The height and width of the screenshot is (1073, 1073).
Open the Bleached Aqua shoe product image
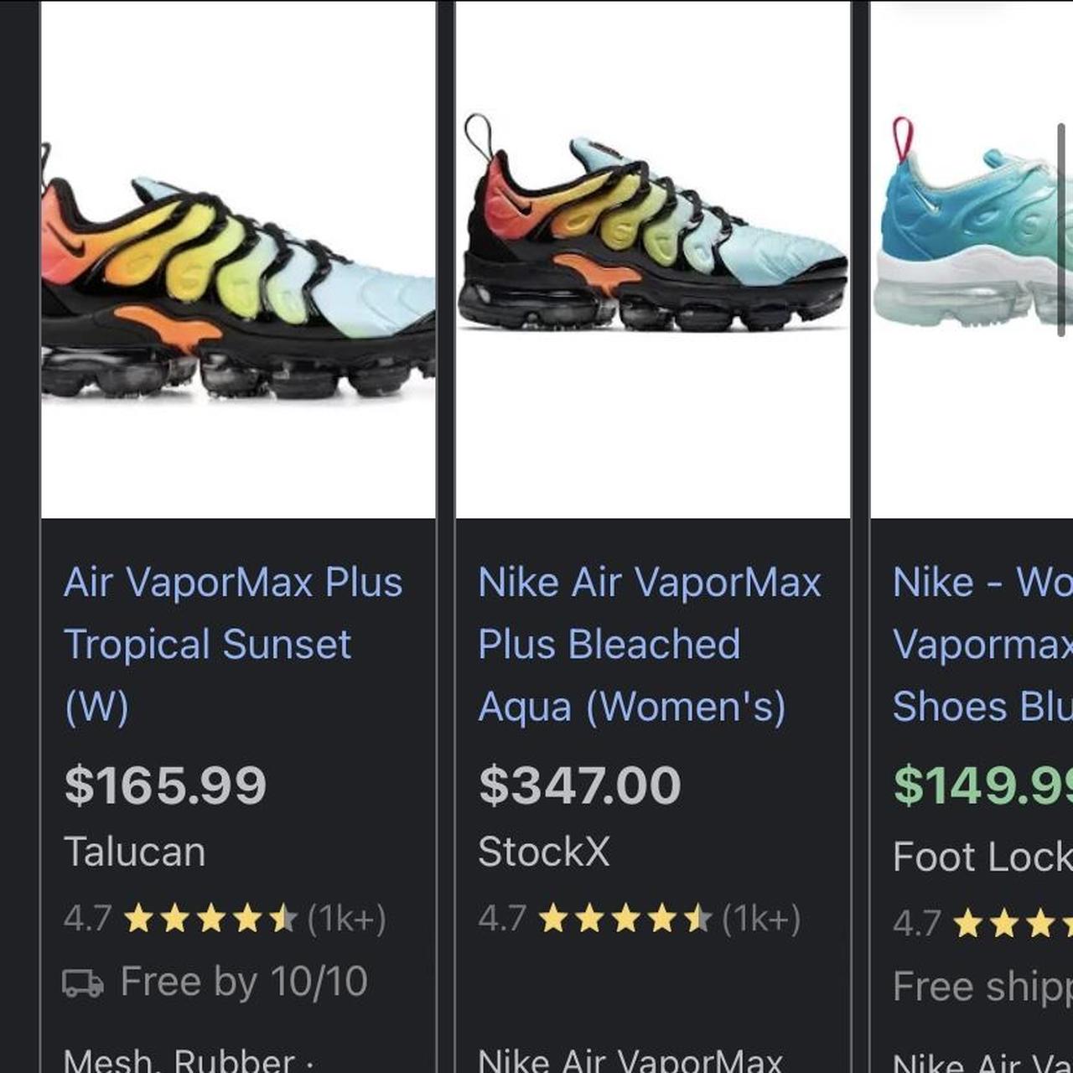tap(652, 243)
